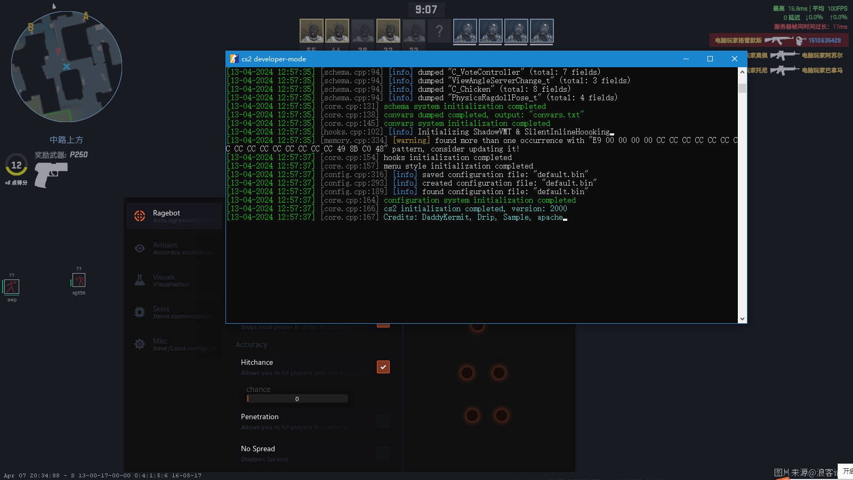Click the 服务器帧间时间过长: 17ms warning
The width and height of the screenshot is (853, 480).
tap(810, 27)
